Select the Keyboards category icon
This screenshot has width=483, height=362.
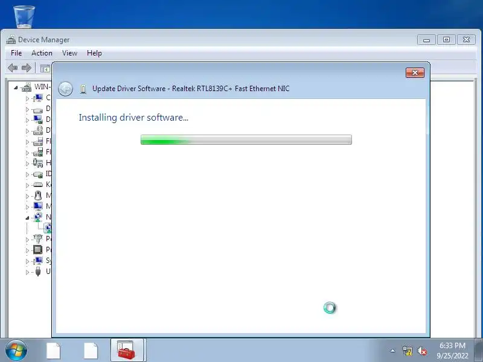point(38,185)
